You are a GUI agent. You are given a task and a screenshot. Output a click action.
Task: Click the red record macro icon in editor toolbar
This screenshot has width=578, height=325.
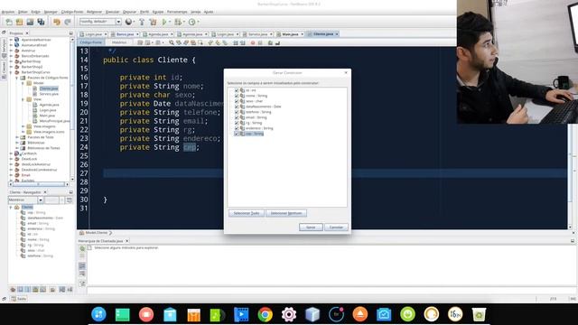pyautogui.click(x=253, y=42)
